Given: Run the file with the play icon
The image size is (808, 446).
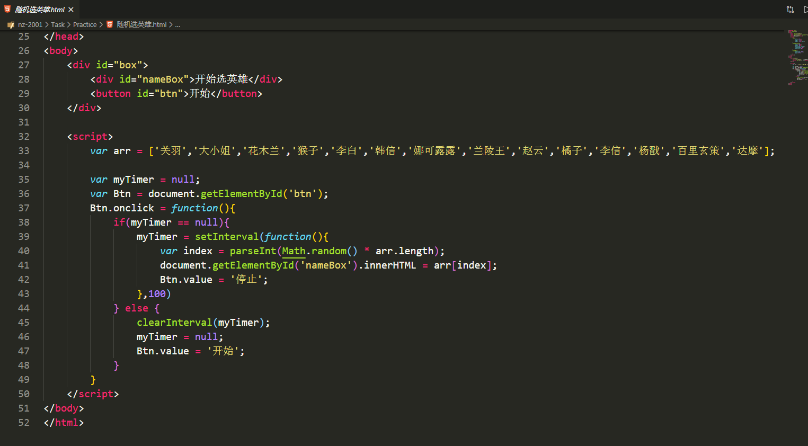Looking at the screenshot, I should [x=805, y=10].
